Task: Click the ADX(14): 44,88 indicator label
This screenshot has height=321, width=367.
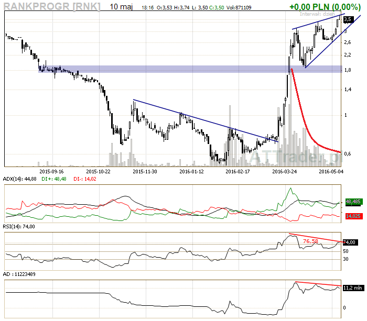Action: (20, 179)
